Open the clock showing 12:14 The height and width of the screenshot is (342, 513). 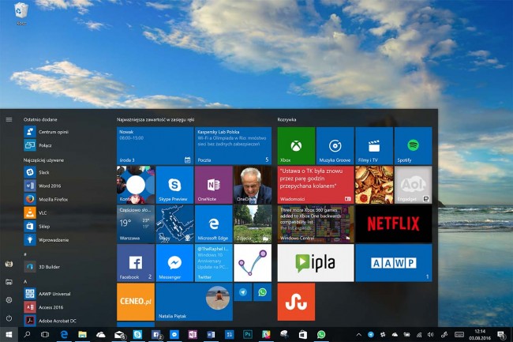[x=480, y=334]
